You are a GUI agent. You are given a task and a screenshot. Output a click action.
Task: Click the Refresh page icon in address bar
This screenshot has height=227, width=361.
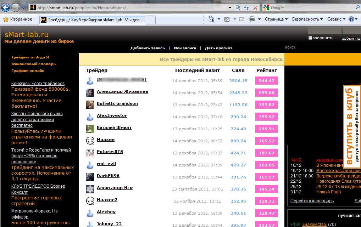(x=246, y=8)
